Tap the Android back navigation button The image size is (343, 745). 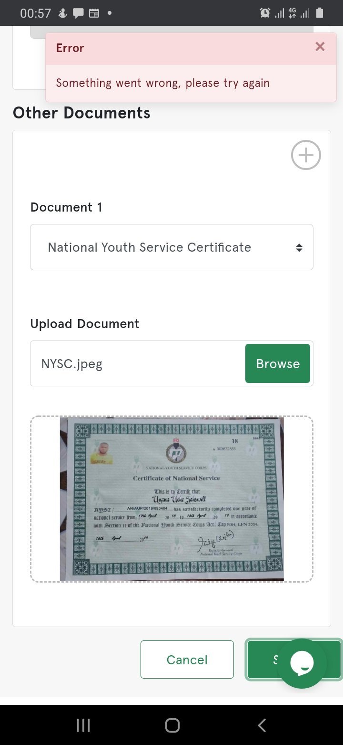pos(262,725)
